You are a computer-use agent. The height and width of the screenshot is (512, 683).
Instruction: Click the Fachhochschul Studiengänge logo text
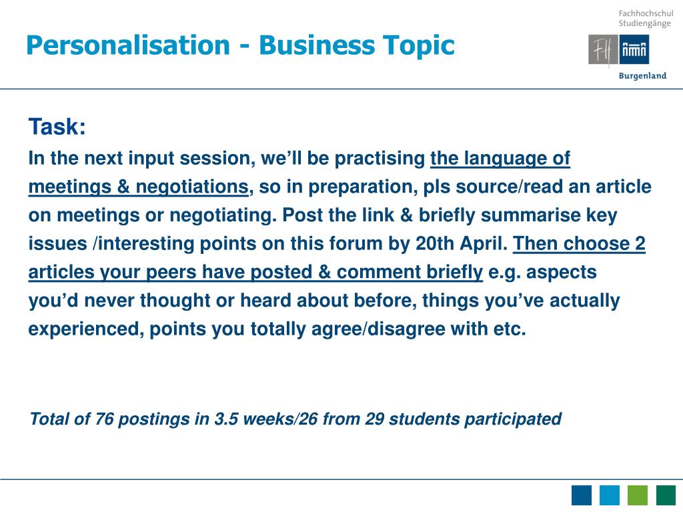(646, 18)
